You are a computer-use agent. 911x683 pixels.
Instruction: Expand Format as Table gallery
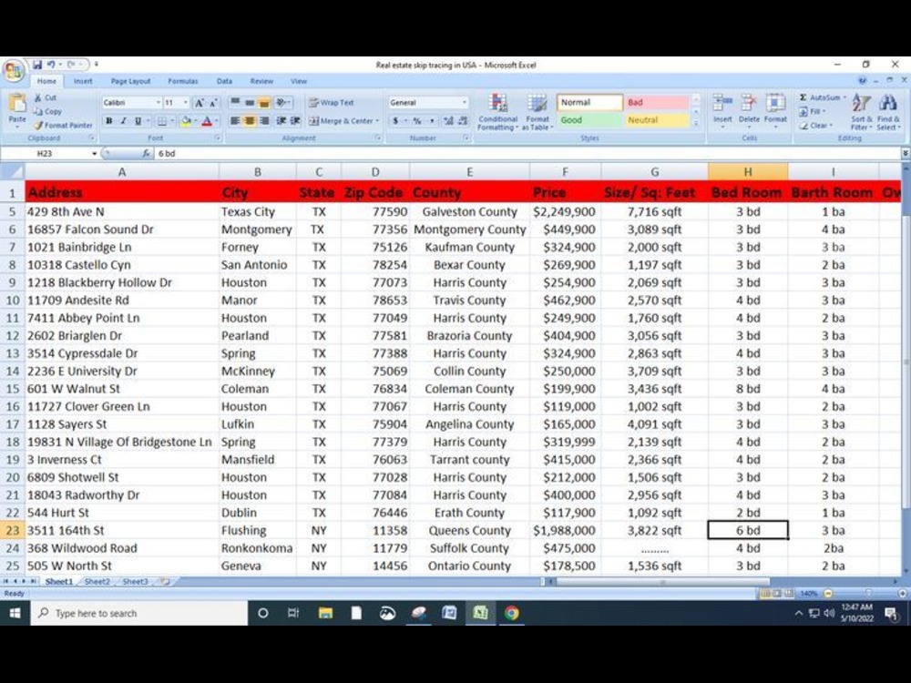click(537, 111)
